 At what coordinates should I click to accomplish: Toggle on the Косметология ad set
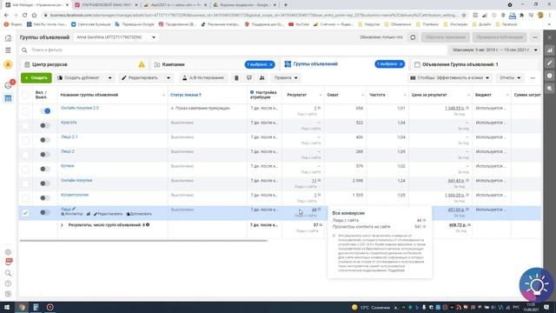(45, 198)
